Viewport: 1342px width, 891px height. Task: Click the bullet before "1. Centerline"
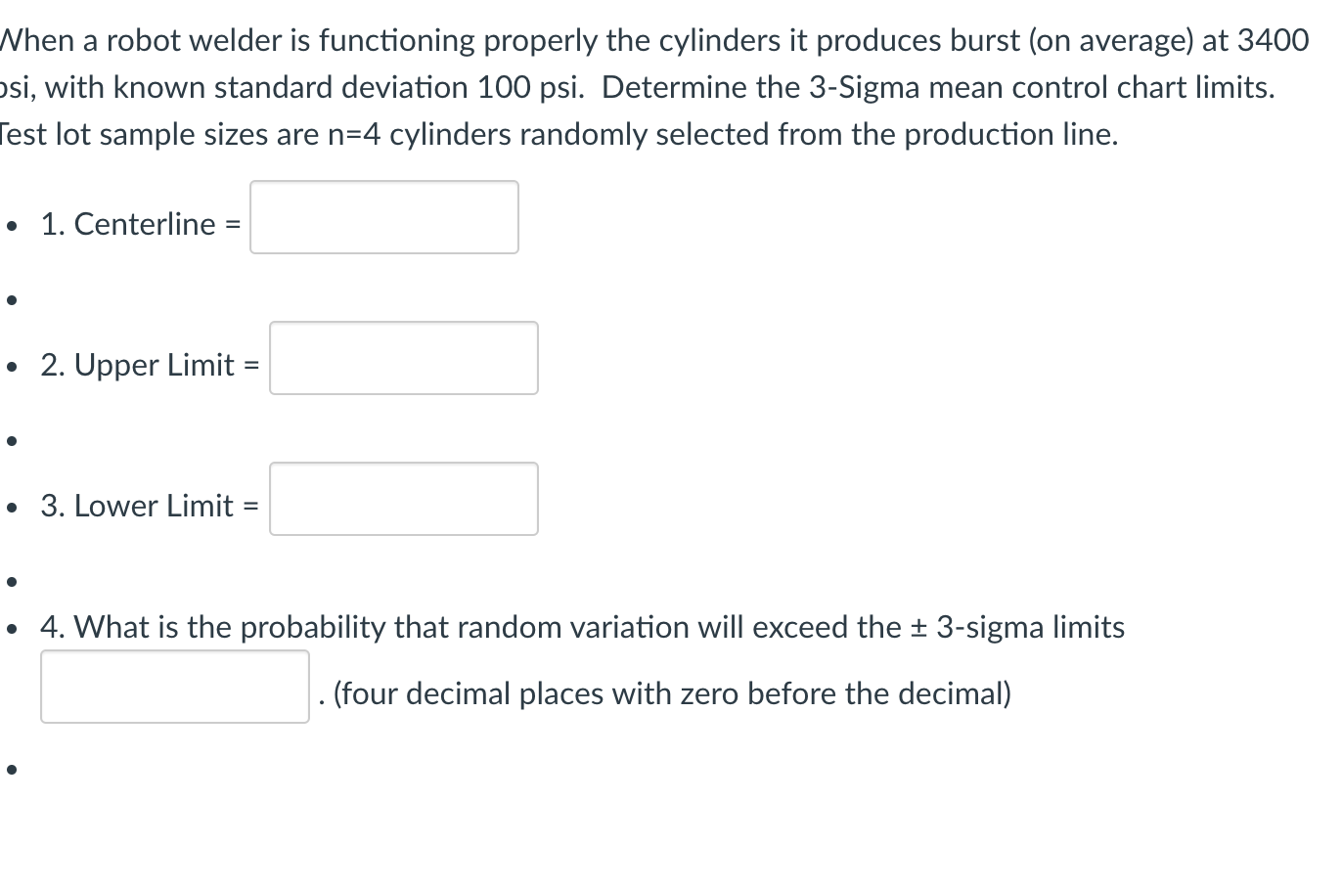(x=11, y=226)
